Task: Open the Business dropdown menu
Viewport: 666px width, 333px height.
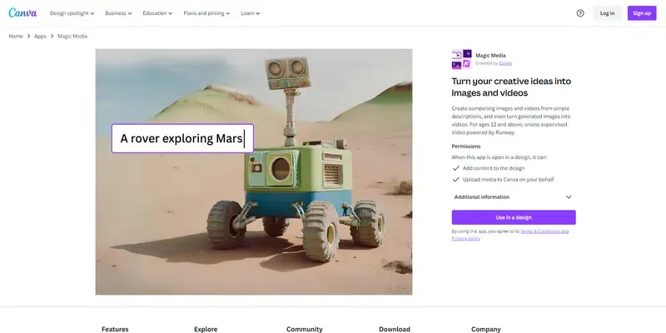Action: click(x=118, y=13)
